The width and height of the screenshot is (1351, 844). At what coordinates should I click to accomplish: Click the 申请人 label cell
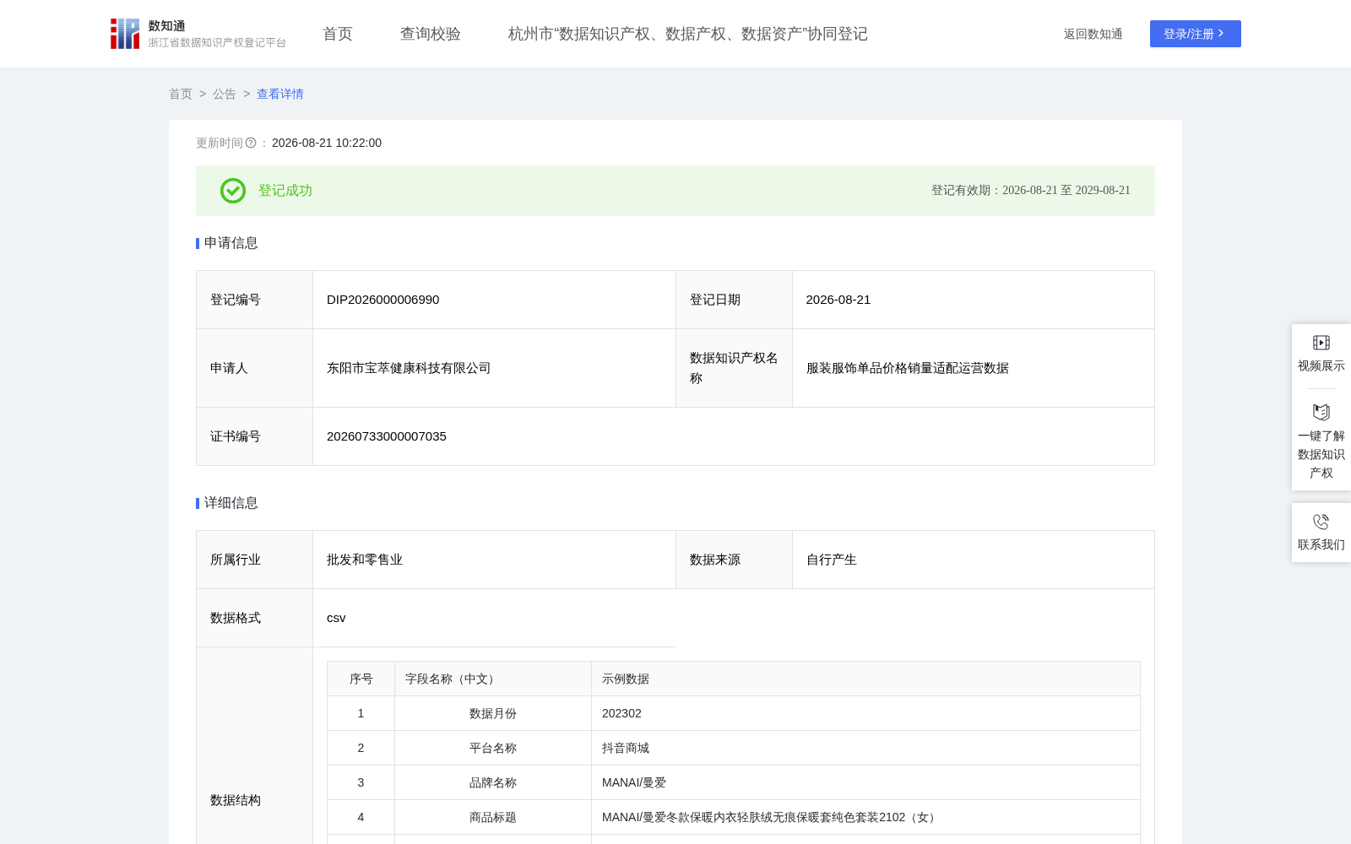coord(255,368)
